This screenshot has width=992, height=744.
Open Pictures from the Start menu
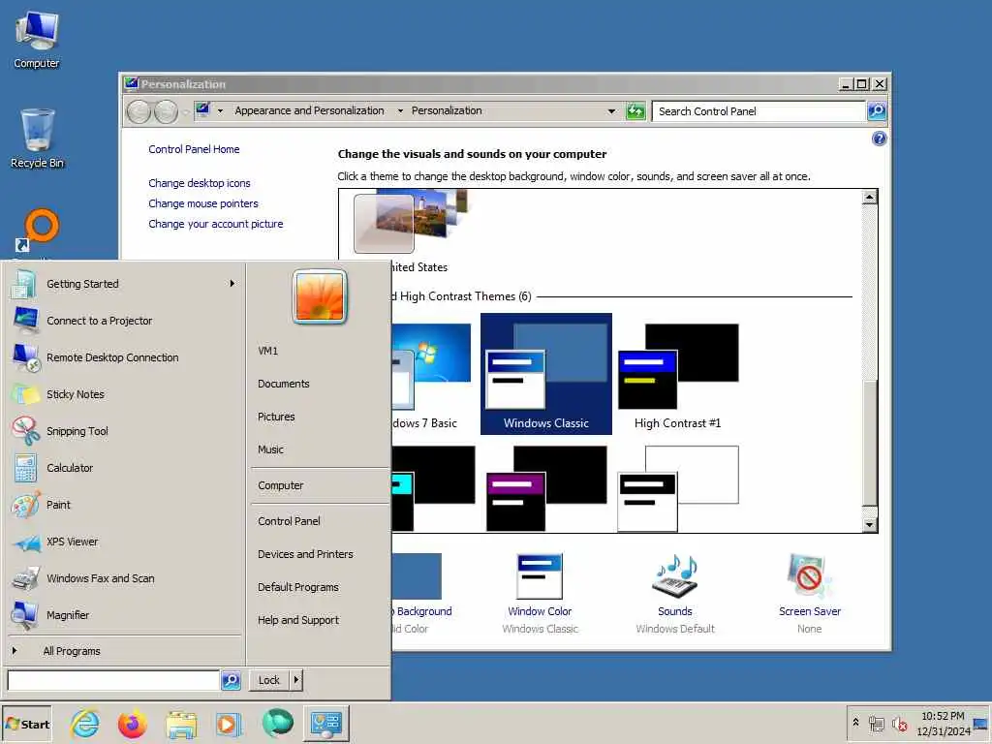(276, 417)
